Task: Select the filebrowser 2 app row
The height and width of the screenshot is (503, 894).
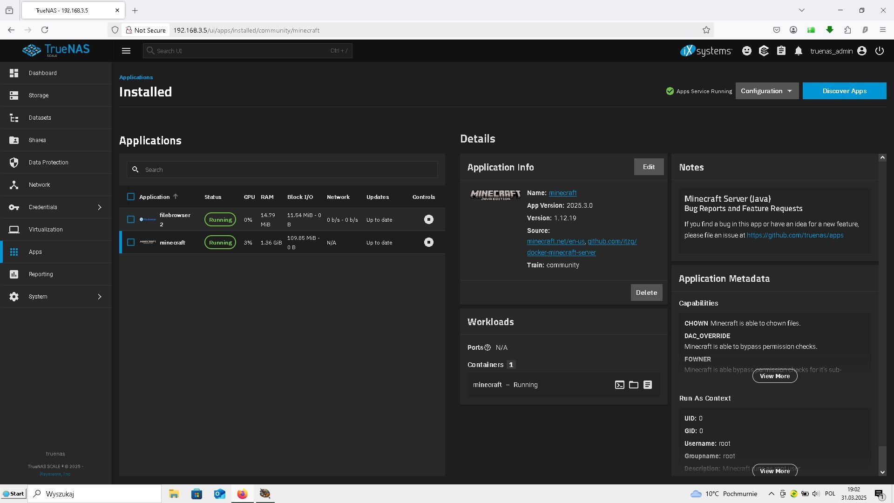Action: 282,219
